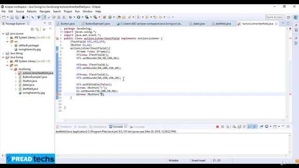Toggle Show Console When Standard Out Changes

coord(249,126)
